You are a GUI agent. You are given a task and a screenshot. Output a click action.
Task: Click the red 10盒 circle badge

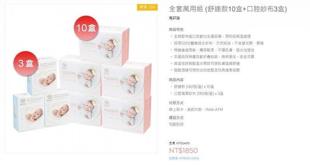pos(86,28)
